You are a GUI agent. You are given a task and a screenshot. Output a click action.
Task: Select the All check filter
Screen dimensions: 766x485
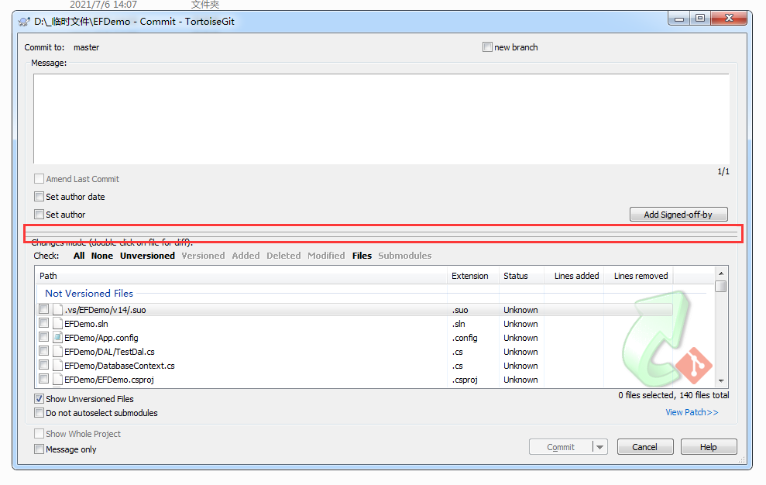pos(79,256)
